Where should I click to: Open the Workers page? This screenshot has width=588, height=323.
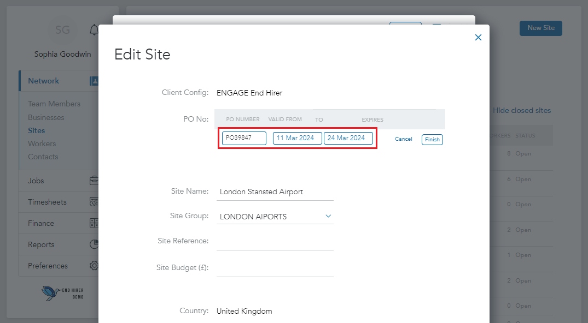click(x=42, y=143)
